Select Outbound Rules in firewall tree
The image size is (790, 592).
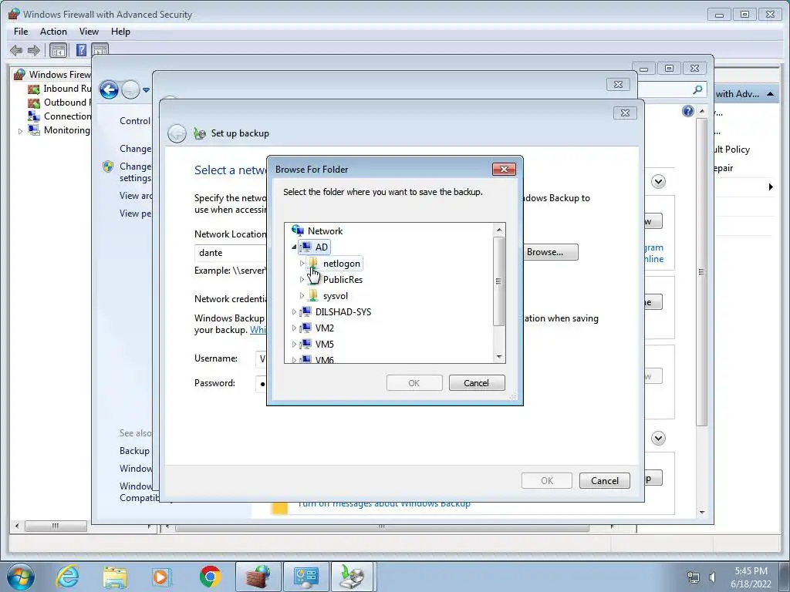(x=68, y=103)
